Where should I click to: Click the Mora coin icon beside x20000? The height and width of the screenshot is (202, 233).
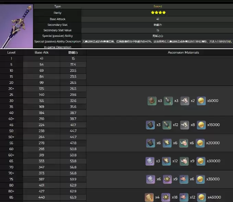pyautogui.click(x=200, y=143)
